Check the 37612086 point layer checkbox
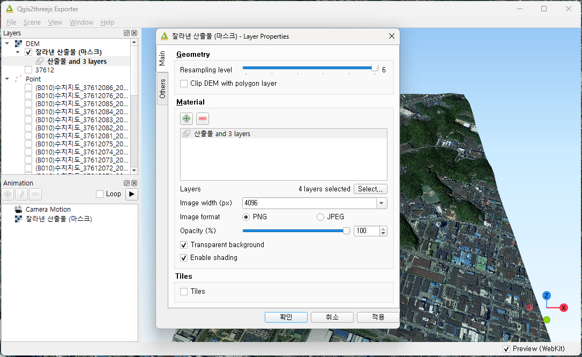 pyautogui.click(x=28, y=87)
